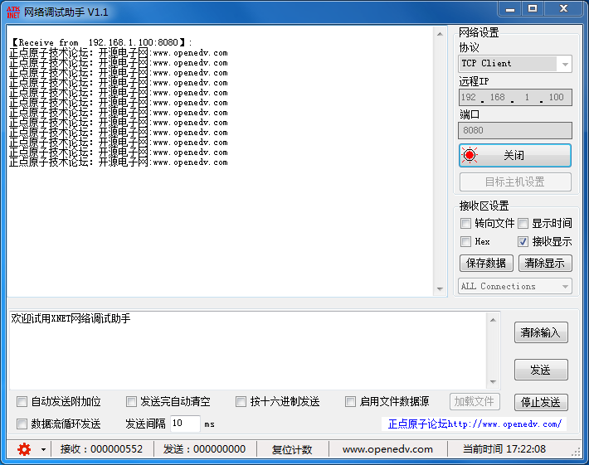This screenshot has width=589, height=465.
Task: Open the 正点原子论坛 openedv.com link
Action: click(x=475, y=424)
